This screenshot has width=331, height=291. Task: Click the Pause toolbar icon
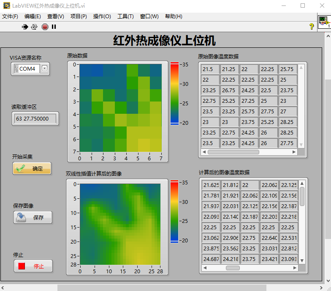[54, 27]
